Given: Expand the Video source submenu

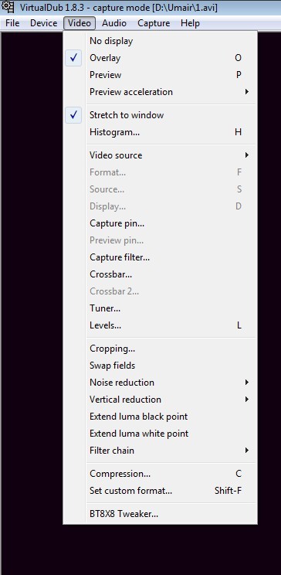Looking at the screenshot, I should pos(160,155).
